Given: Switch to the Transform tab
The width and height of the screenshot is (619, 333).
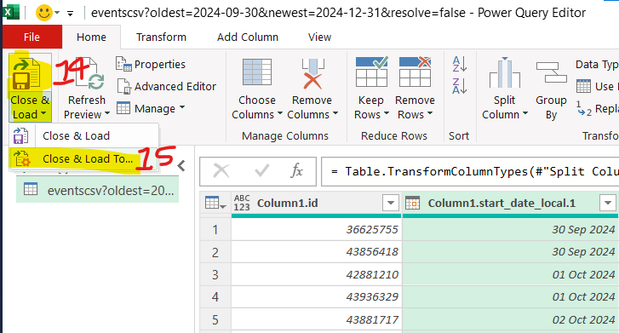Looking at the screenshot, I should pyautogui.click(x=161, y=37).
